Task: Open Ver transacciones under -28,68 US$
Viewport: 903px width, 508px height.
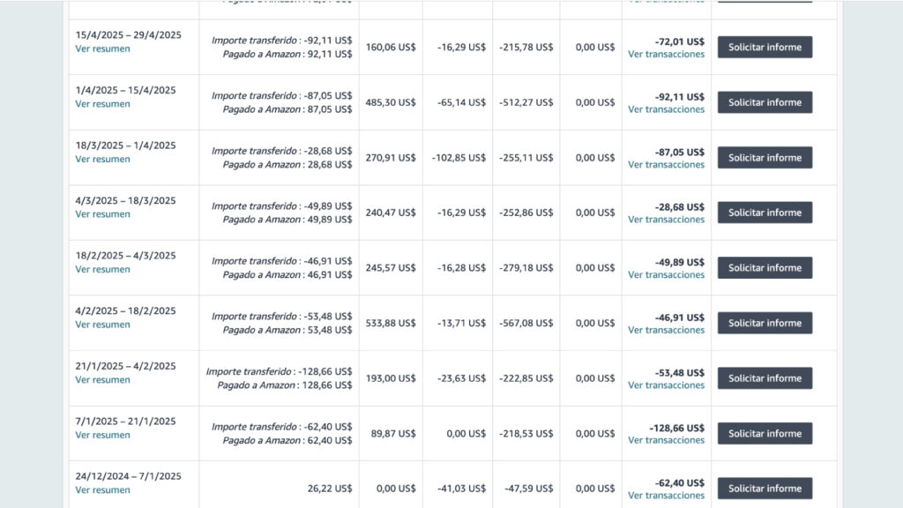Action: [666, 220]
